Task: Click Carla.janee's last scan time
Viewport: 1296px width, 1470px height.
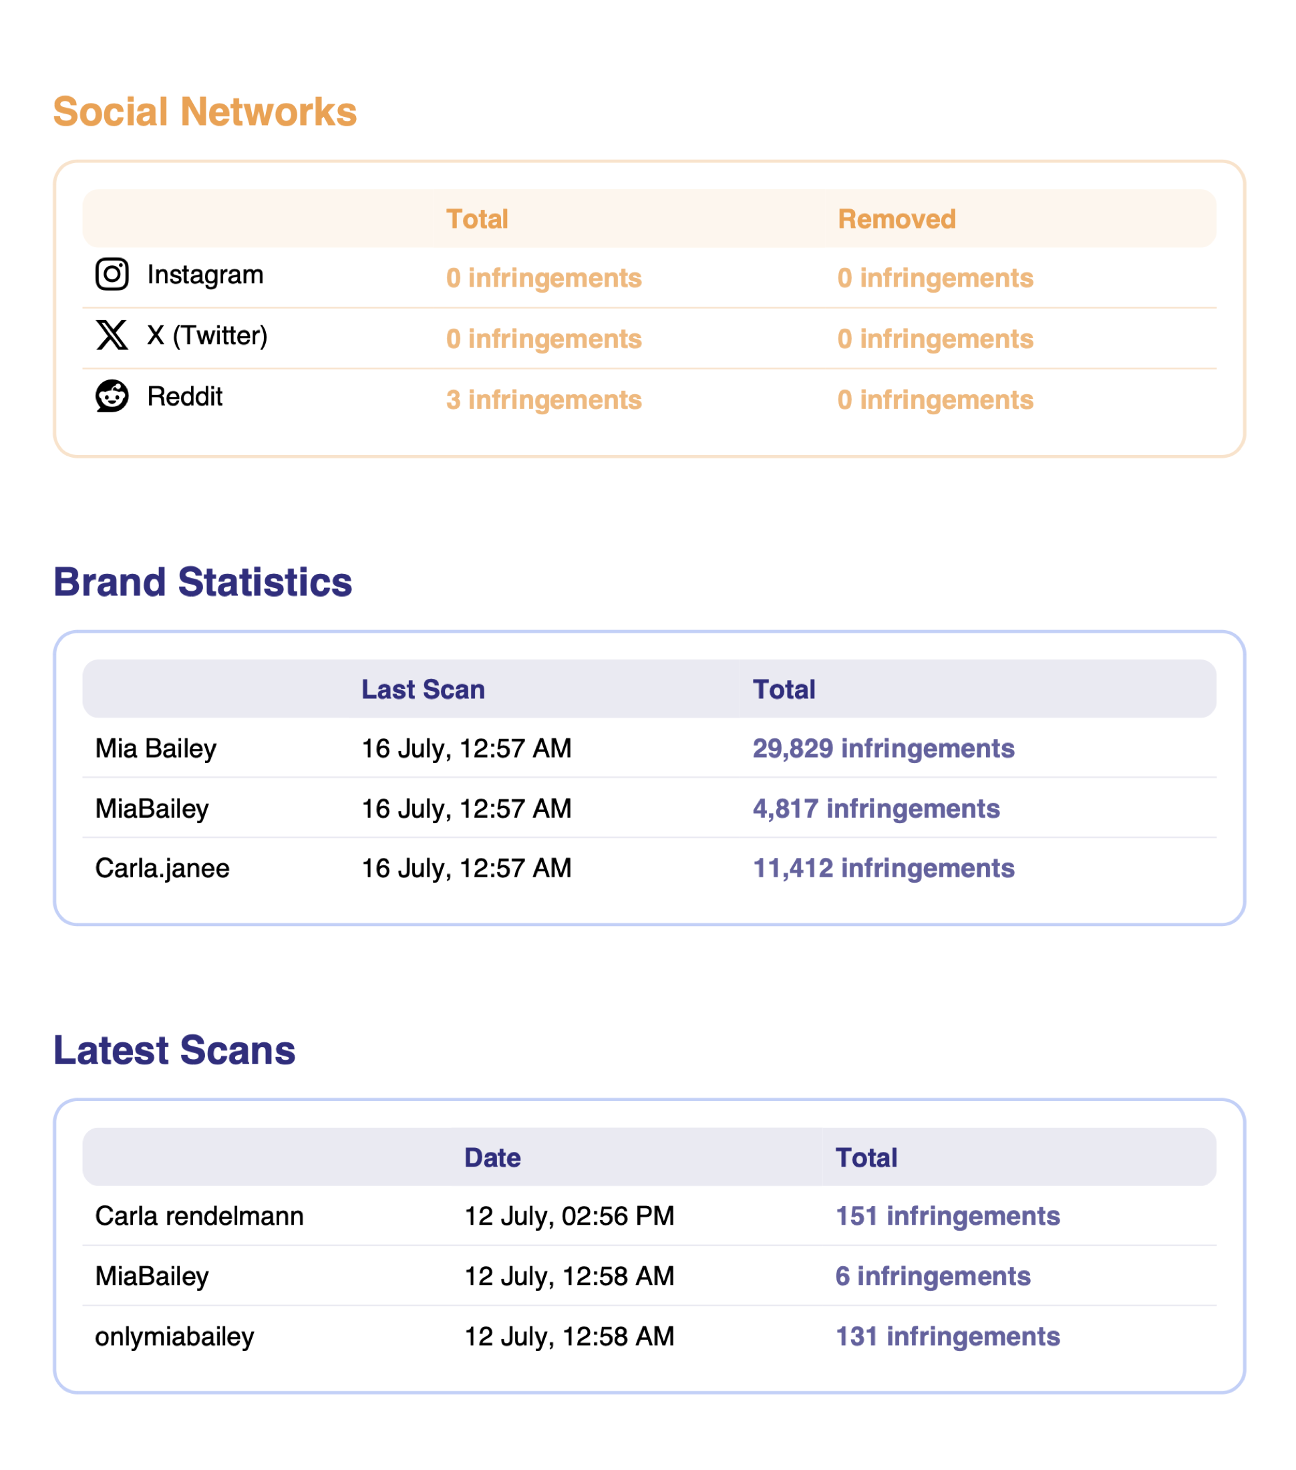Action: click(466, 869)
